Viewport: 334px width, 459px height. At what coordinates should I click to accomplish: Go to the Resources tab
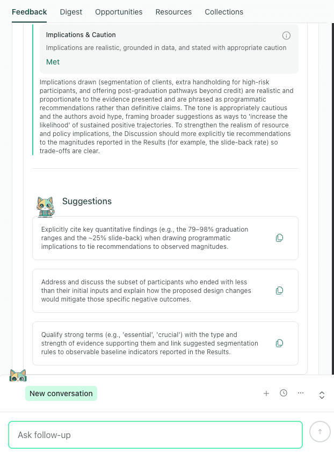click(173, 12)
